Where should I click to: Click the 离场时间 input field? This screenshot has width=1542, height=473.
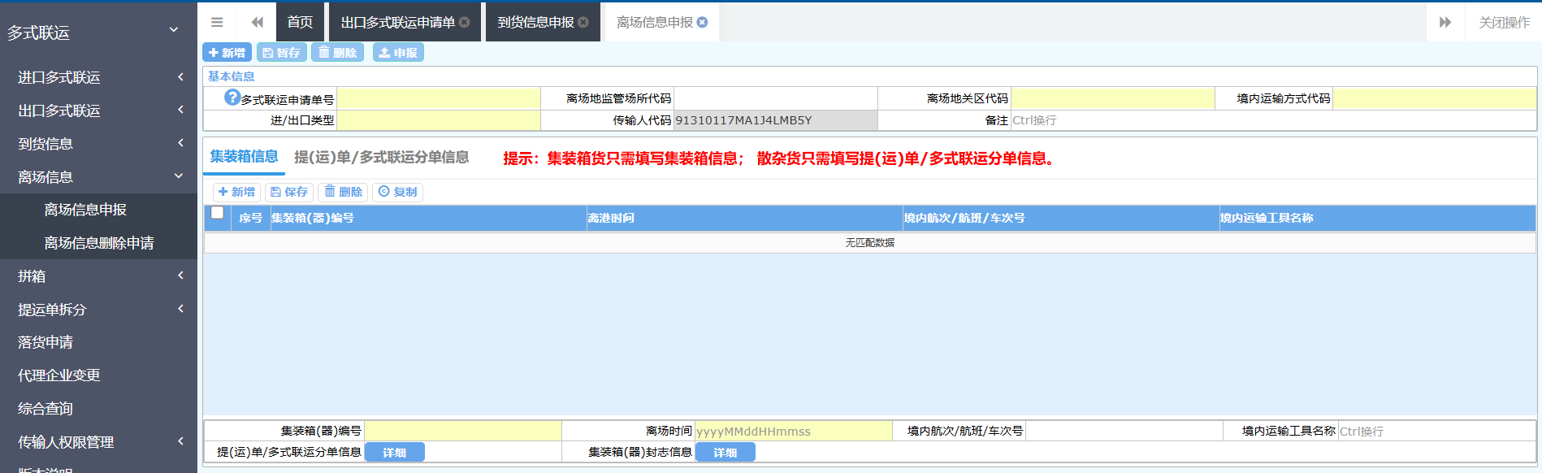[794, 431]
